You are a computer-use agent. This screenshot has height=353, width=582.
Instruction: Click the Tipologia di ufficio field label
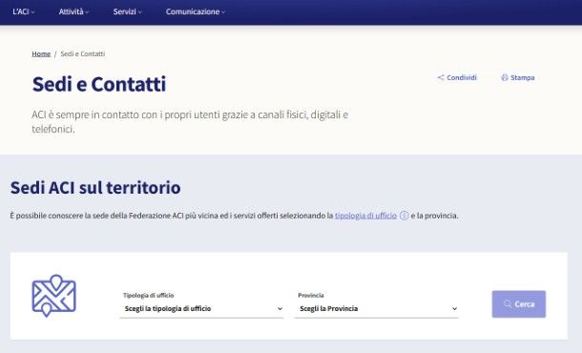click(x=149, y=295)
